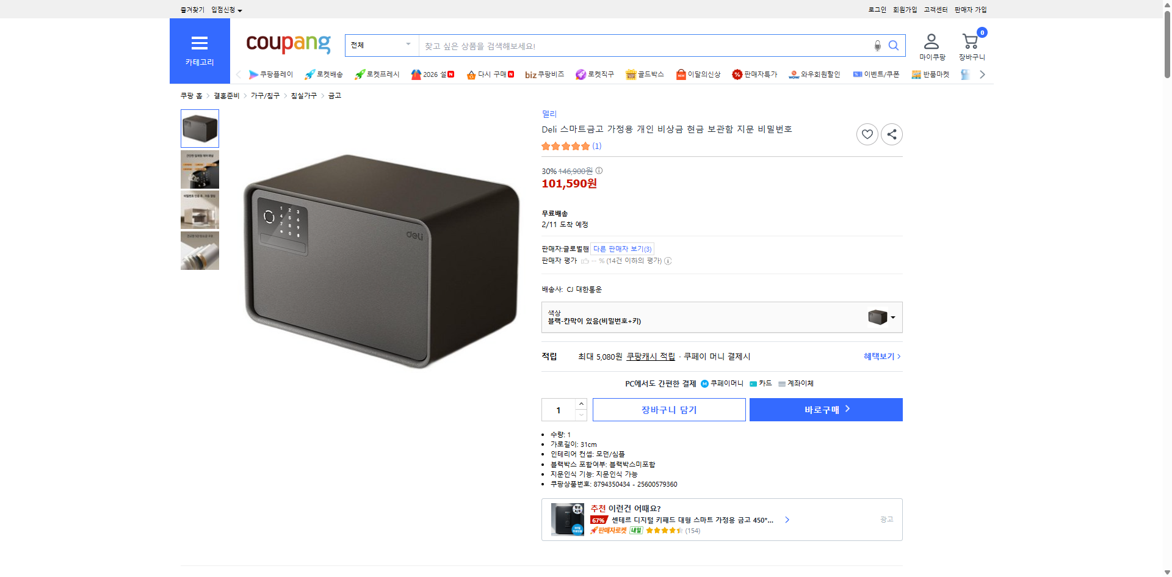Select the 로켓배송 rocket delivery icon

coord(324,74)
